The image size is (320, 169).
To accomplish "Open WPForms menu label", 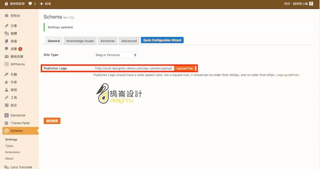I will click(18, 64).
